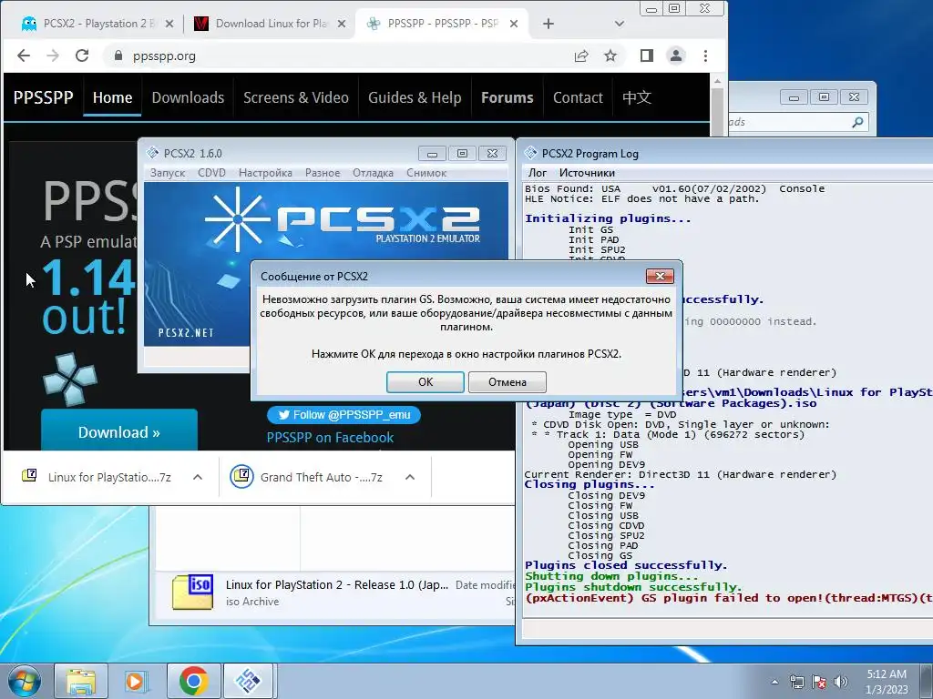
Task: Open the Источники menu in Program Log
Action: (588, 173)
